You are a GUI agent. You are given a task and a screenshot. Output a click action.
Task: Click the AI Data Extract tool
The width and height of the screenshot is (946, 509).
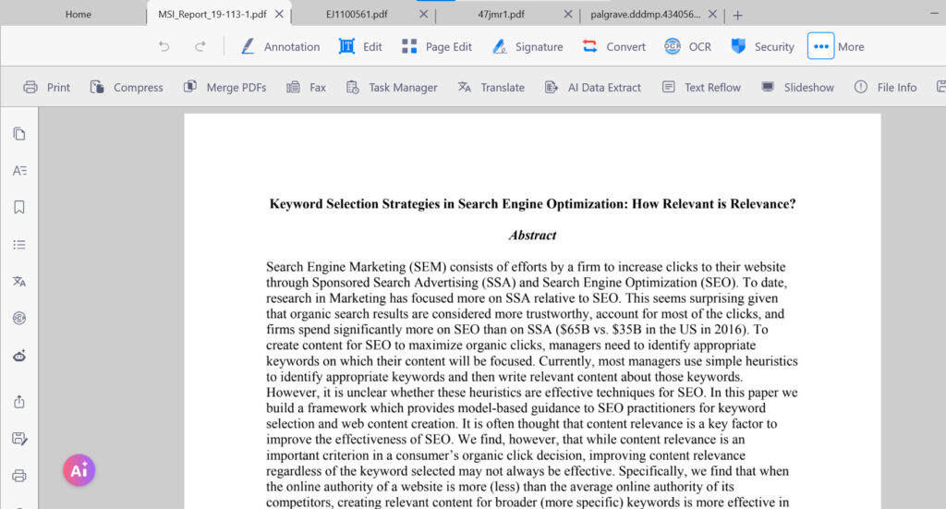[x=592, y=88]
